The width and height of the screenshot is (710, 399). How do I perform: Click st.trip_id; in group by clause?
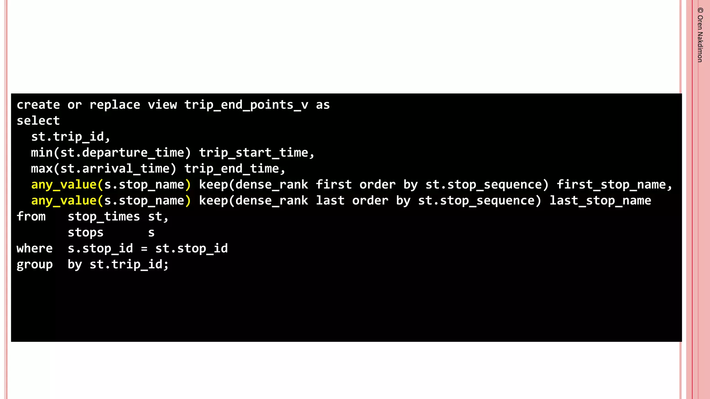[x=129, y=265]
